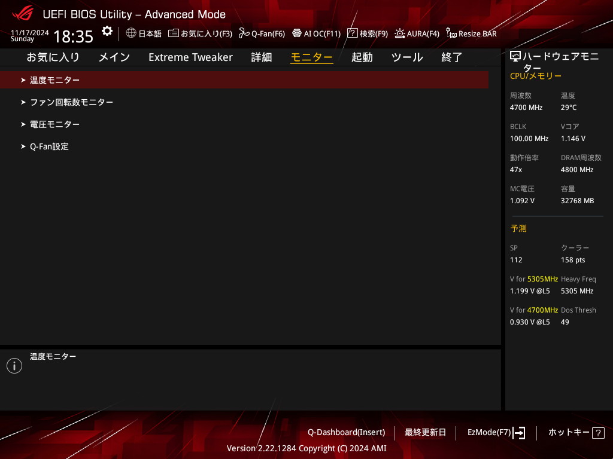Click the 32768 MB capacity value

click(578, 201)
